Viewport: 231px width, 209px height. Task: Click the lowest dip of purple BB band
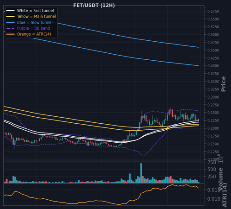click(143, 155)
